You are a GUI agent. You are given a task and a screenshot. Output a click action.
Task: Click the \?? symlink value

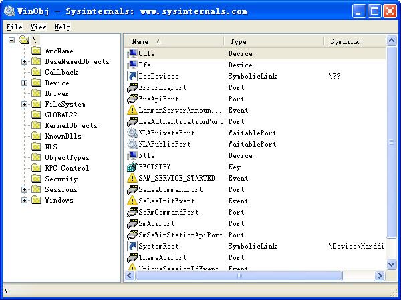[335, 76]
